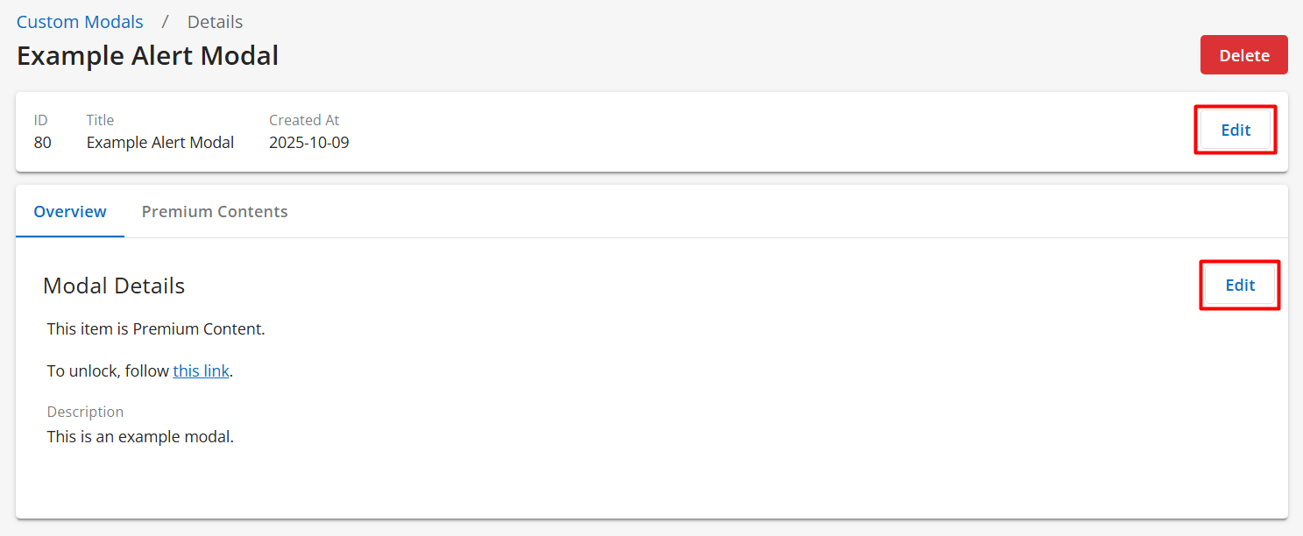Click the Created At field label
This screenshot has width=1303, height=536.
coord(303,120)
